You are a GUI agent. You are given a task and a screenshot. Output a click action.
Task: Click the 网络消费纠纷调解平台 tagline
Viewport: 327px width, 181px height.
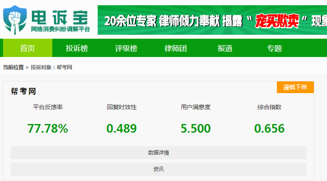click(61, 29)
